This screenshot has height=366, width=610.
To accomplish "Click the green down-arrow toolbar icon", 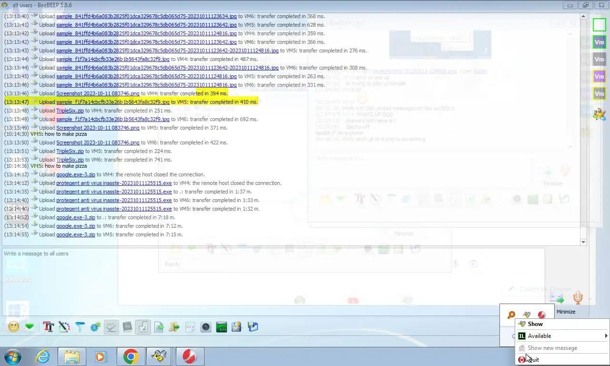I will point(30,327).
